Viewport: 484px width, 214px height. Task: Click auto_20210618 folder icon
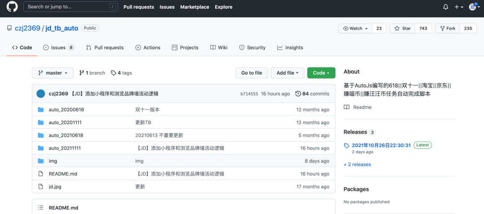[41, 135]
